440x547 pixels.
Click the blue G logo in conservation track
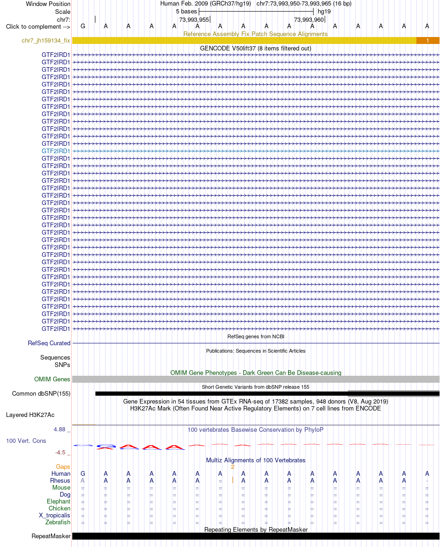click(106, 446)
